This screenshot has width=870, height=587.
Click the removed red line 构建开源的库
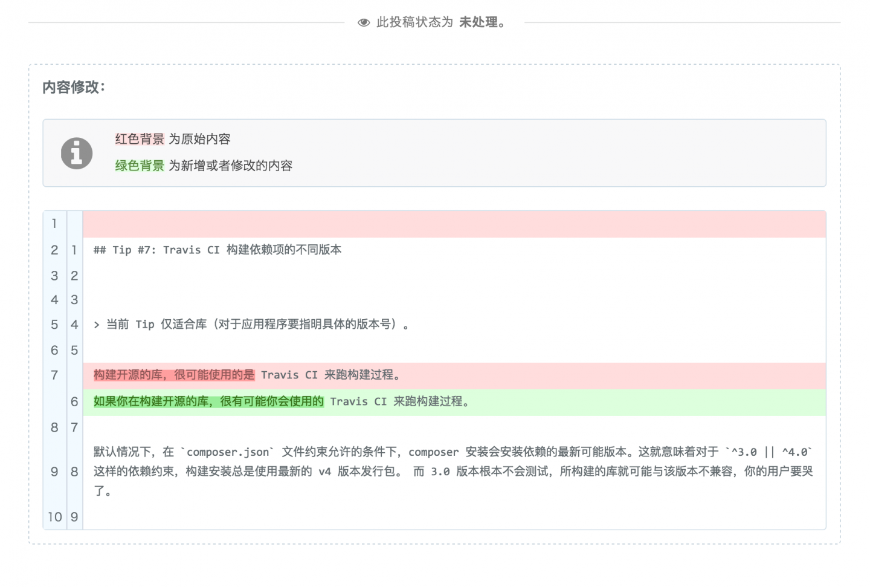454,375
